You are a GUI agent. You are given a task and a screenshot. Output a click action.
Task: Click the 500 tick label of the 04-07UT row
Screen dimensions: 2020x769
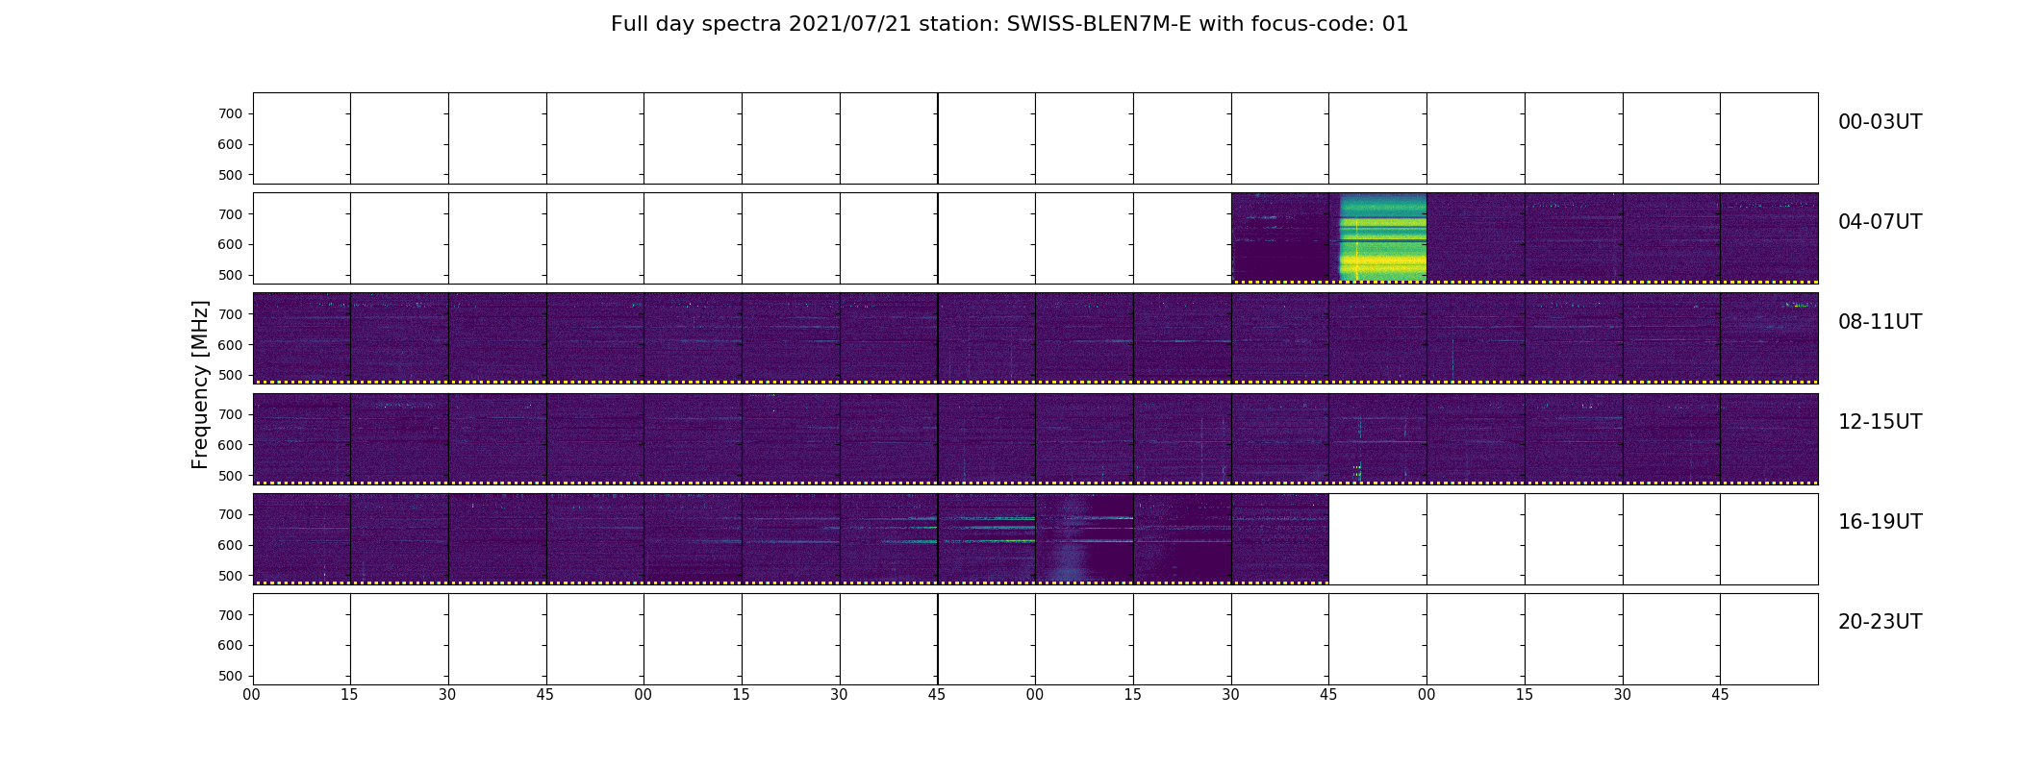tap(230, 275)
